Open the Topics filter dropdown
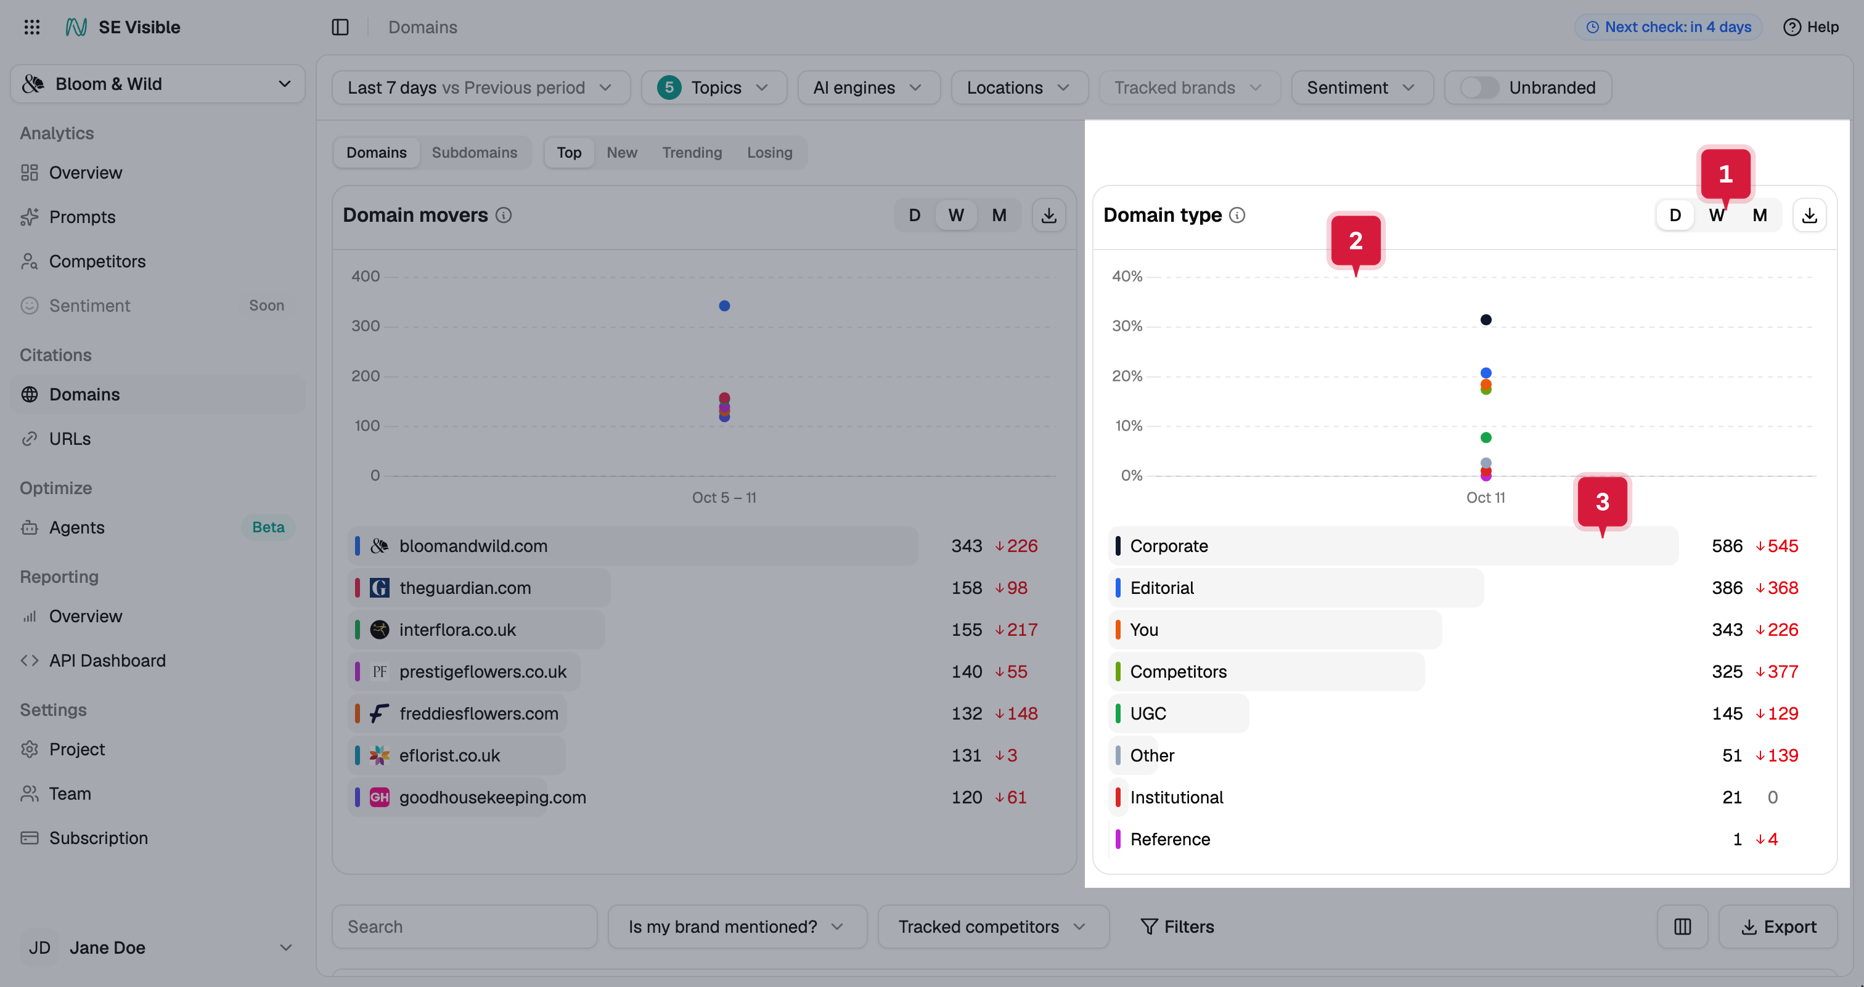This screenshot has width=1864, height=987. click(x=713, y=88)
